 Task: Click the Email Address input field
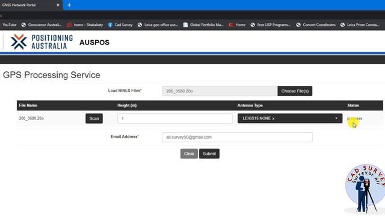(x=237, y=137)
